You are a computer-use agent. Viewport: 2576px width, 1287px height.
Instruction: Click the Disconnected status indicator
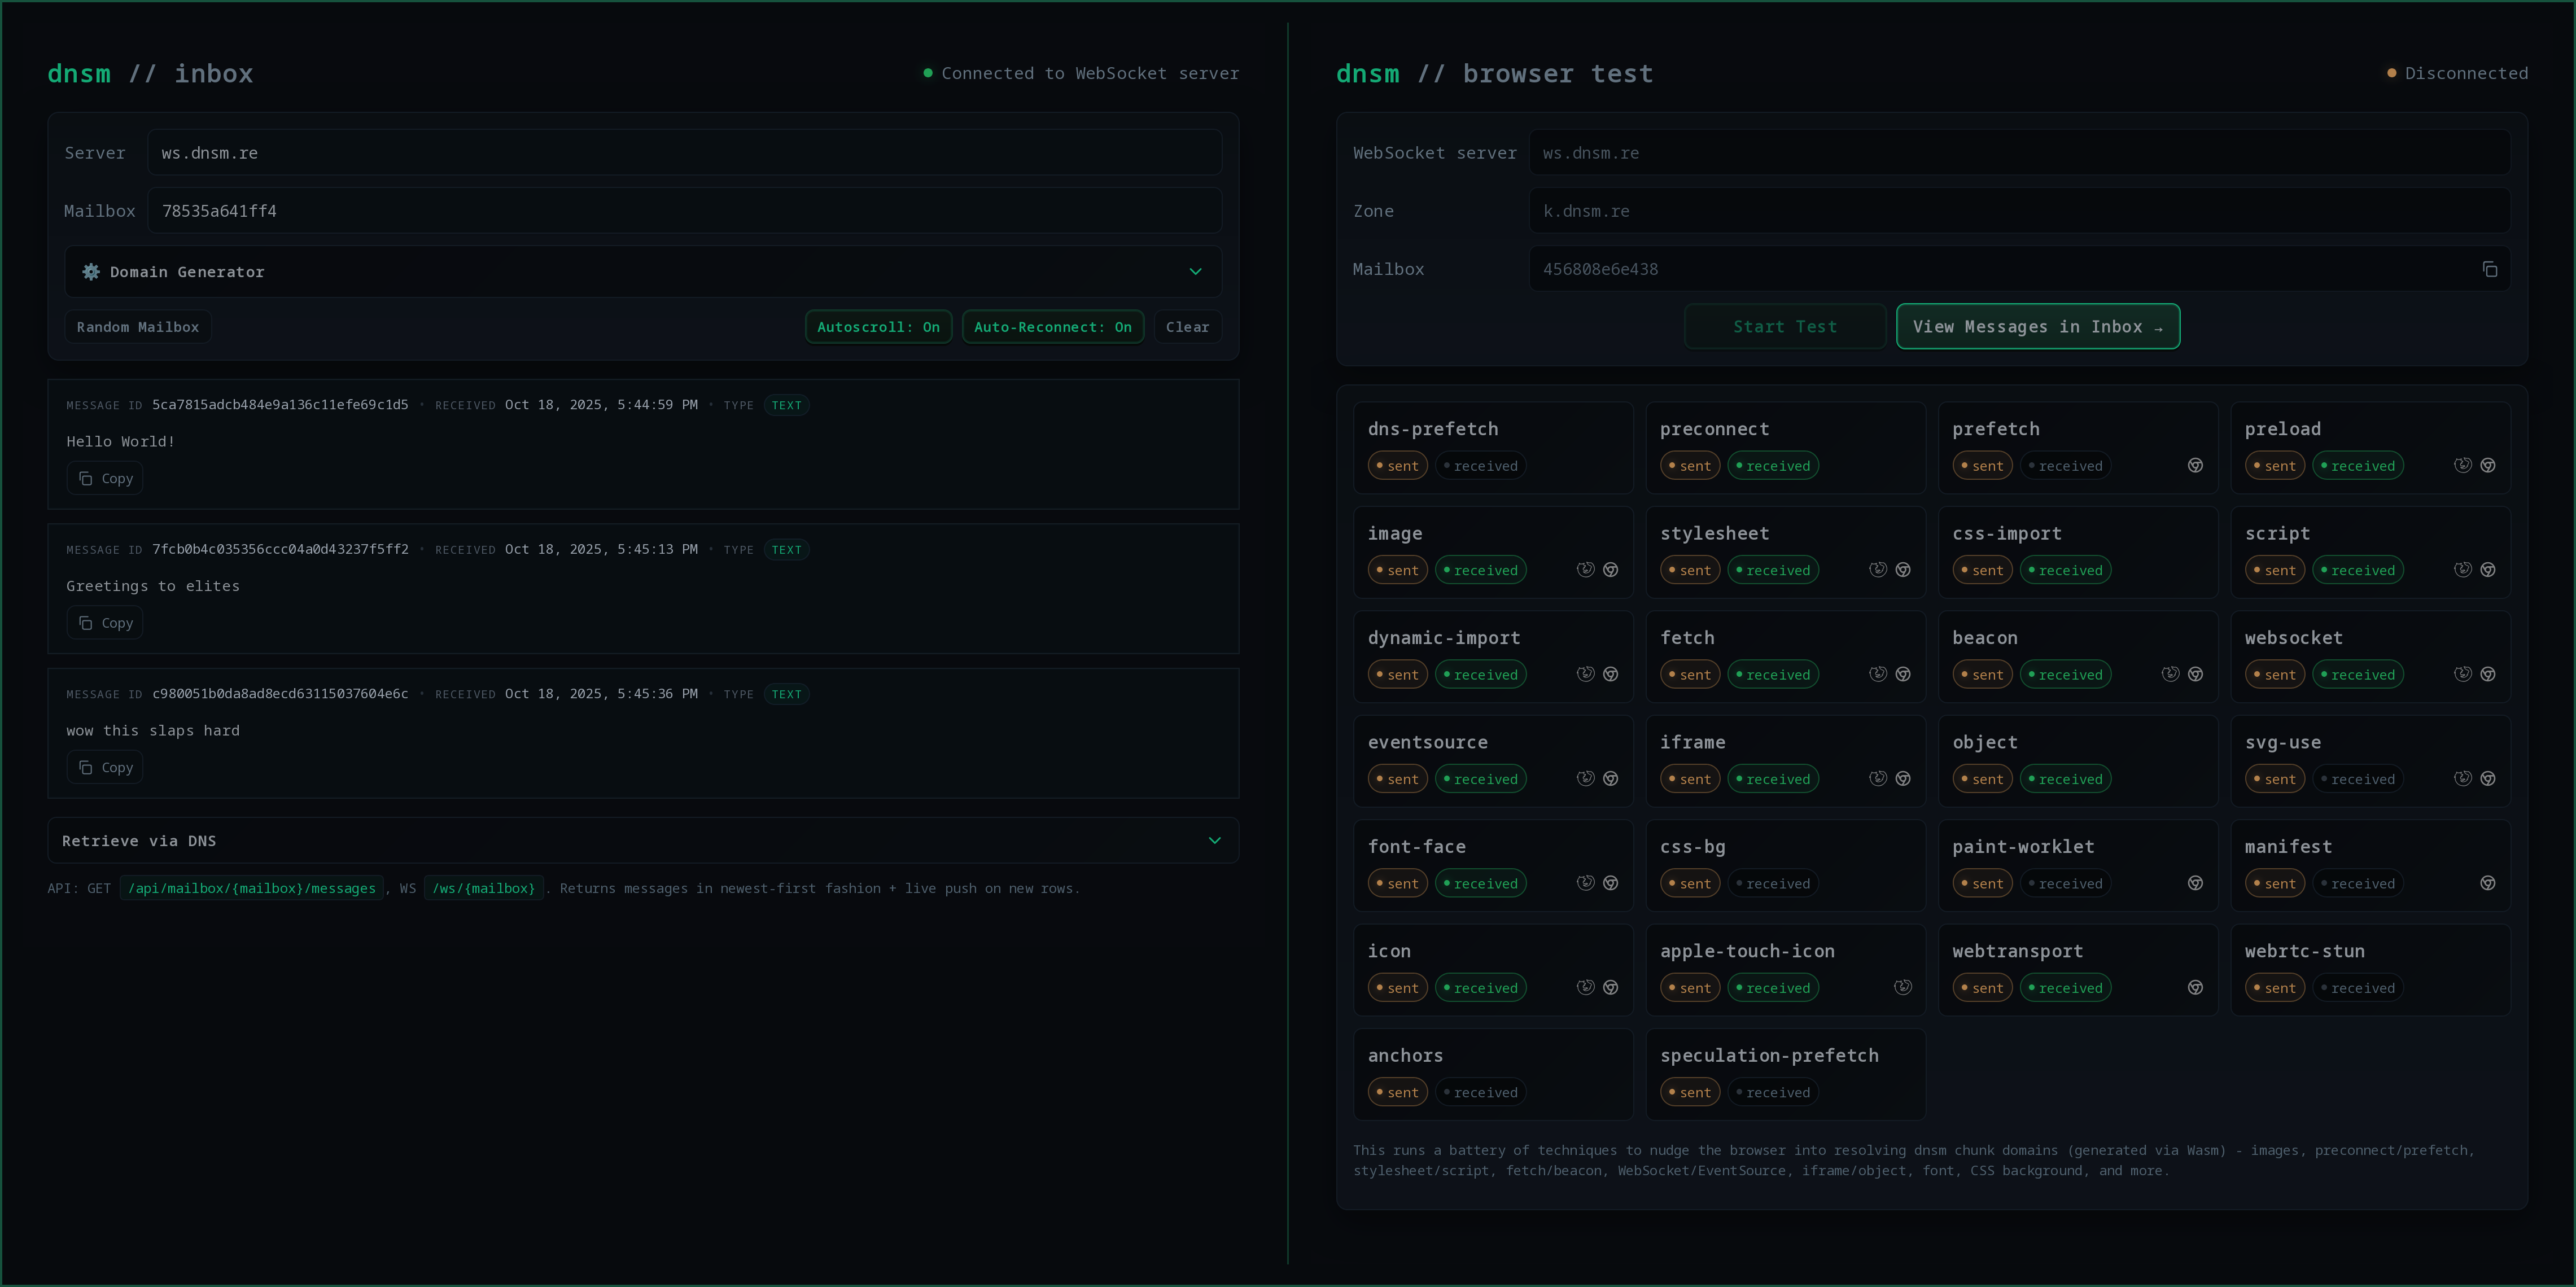pyautogui.click(x=2457, y=73)
